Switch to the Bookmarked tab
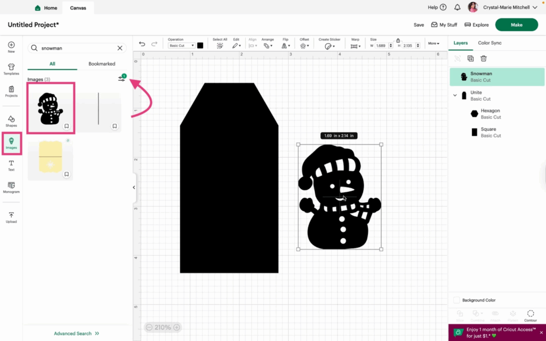 (x=102, y=64)
